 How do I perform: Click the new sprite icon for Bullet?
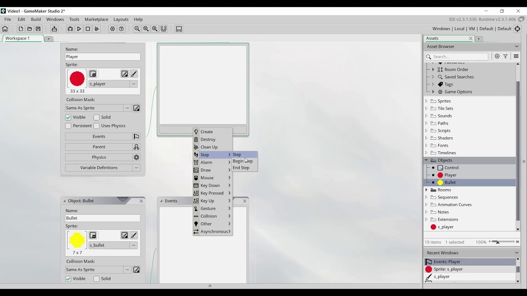click(x=93, y=236)
